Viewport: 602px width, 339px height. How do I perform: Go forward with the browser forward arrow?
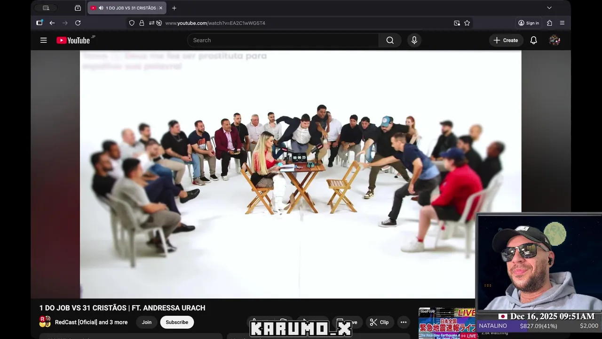click(65, 23)
